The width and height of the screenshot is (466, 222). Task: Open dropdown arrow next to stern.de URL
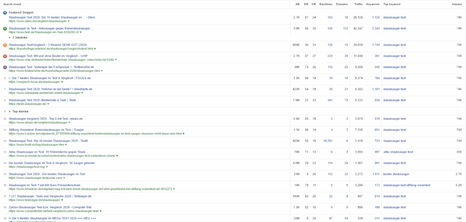(x=69, y=21)
